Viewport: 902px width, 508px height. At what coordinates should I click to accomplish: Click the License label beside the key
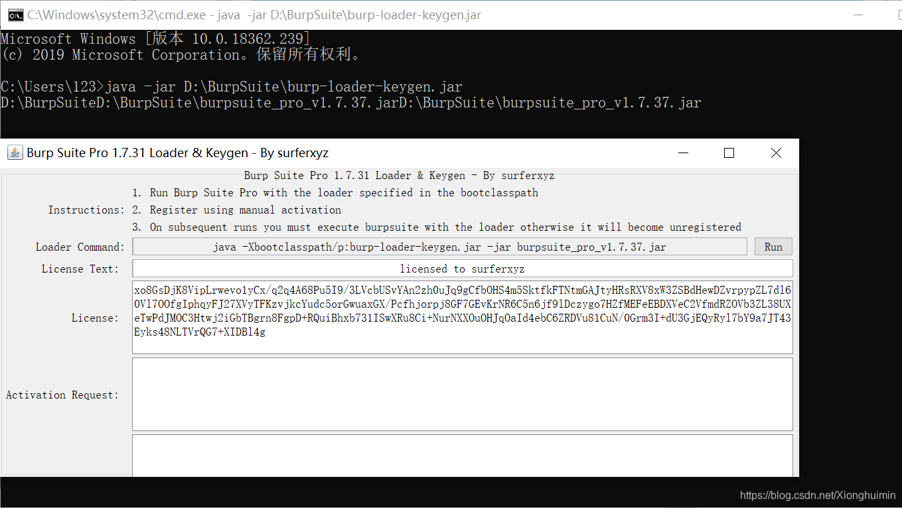click(x=95, y=318)
